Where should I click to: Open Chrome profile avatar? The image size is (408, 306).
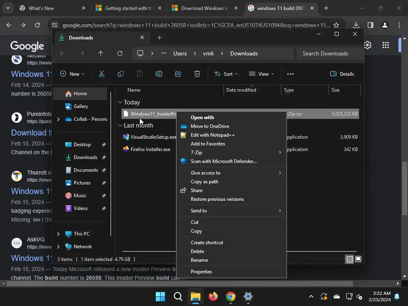385,25
